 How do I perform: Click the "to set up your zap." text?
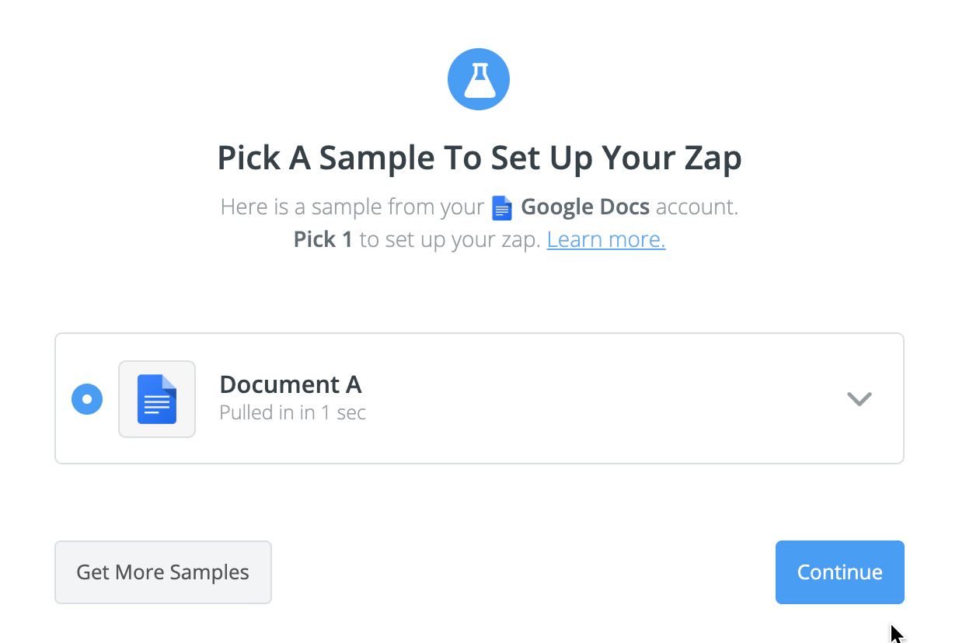tap(450, 240)
